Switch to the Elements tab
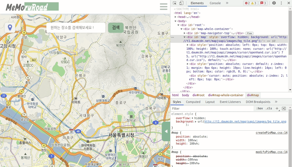Viewport: 292px width, 167px height. click(197, 3)
